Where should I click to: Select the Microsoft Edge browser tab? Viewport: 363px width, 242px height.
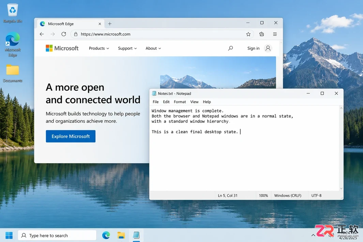[x=71, y=24]
